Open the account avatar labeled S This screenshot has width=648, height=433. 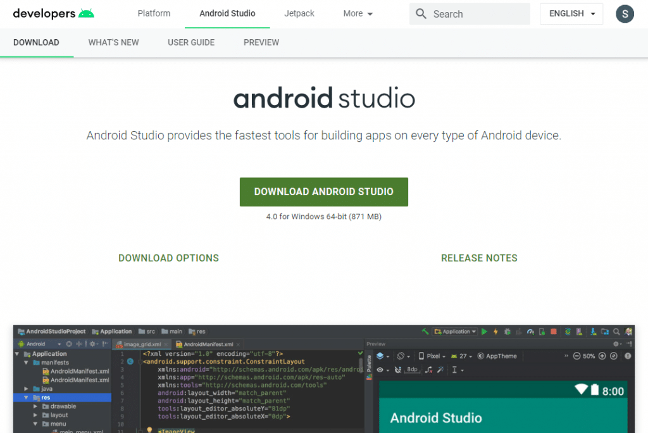tap(625, 14)
